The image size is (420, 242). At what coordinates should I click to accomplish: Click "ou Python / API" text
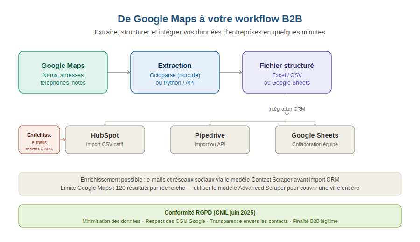(x=175, y=83)
